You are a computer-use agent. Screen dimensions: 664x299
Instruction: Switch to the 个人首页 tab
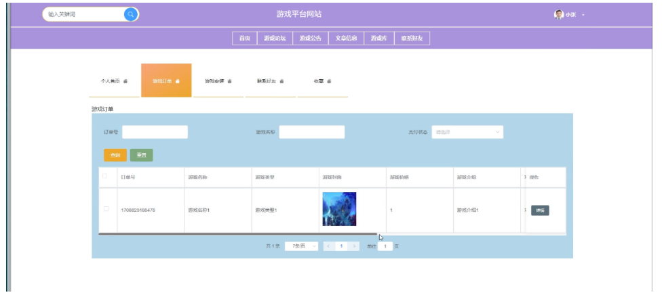(114, 80)
